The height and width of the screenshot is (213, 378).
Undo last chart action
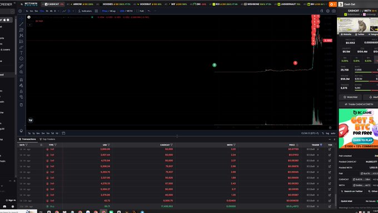click(x=149, y=11)
